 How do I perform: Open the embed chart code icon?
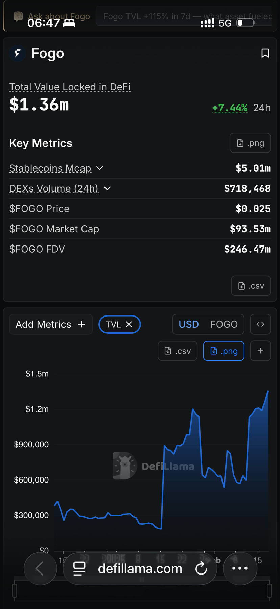click(260, 324)
